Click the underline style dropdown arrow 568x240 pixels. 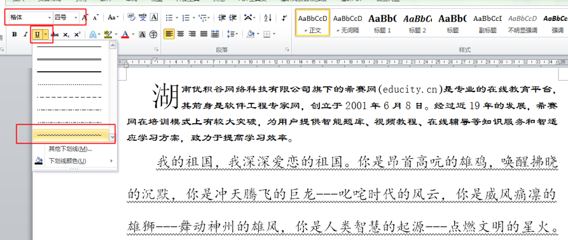[x=46, y=34]
